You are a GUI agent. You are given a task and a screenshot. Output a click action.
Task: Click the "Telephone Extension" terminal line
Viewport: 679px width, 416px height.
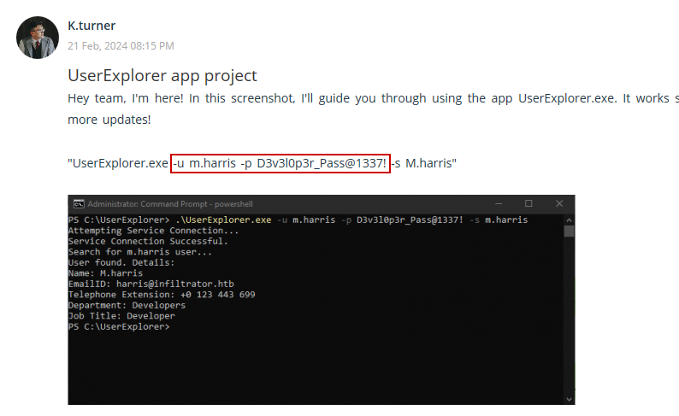click(x=161, y=295)
